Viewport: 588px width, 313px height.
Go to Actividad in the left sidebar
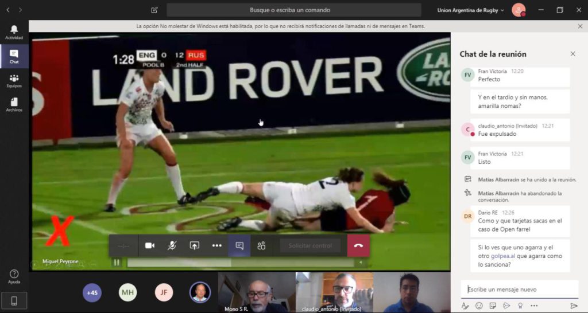click(14, 32)
